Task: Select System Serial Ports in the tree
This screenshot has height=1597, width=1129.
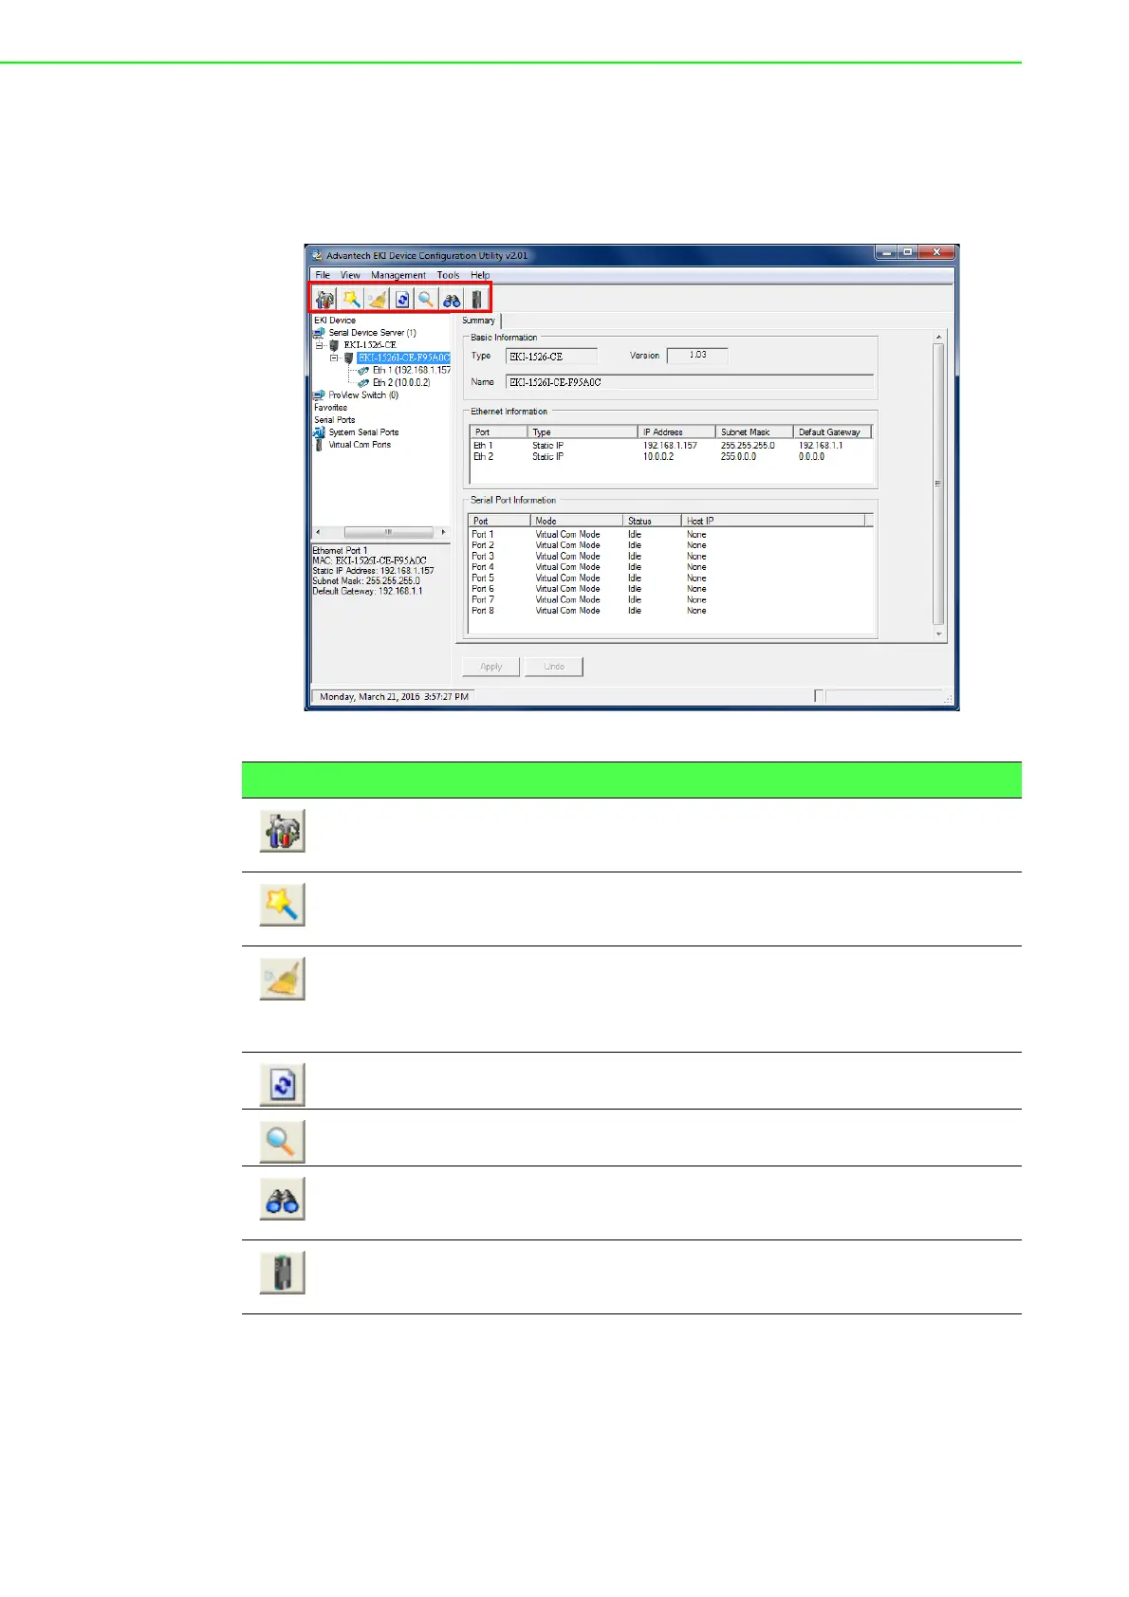Action: click(x=363, y=432)
